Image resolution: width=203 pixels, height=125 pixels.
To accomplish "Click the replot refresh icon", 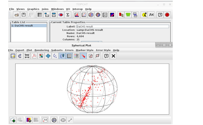I will pyautogui.click(x=20, y=56).
